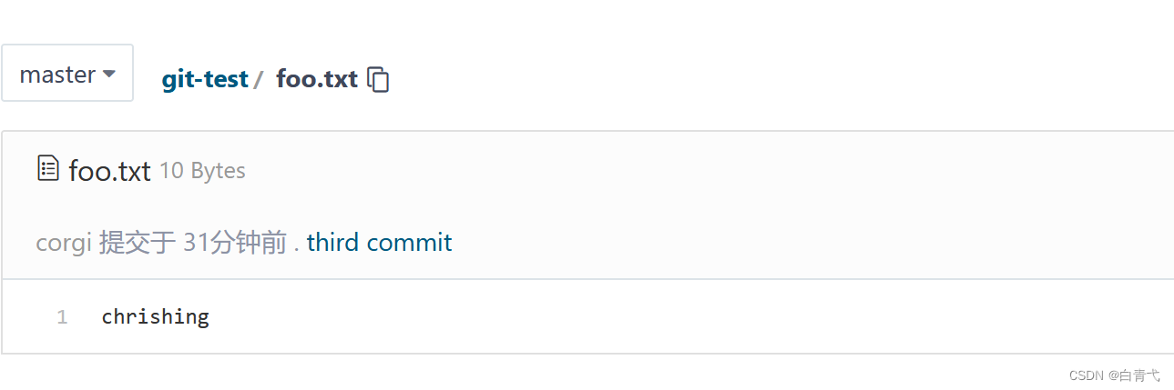Open the third commit link

tap(379, 243)
